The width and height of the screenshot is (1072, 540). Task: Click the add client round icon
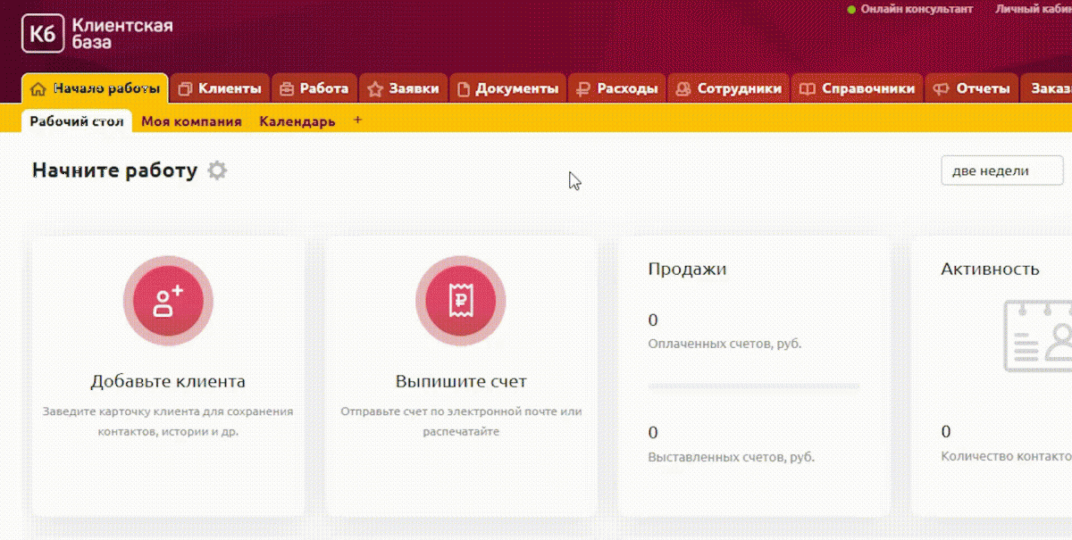(168, 301)
